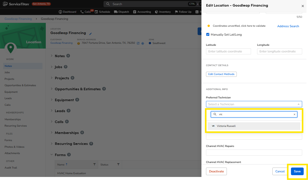Open the Dispatch board
Image resolution: width=308 pixels, height=180 pixels.
click(122, 12)
